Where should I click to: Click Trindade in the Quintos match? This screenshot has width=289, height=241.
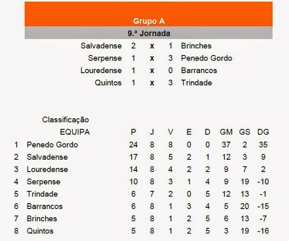click(x=196, y=83)
